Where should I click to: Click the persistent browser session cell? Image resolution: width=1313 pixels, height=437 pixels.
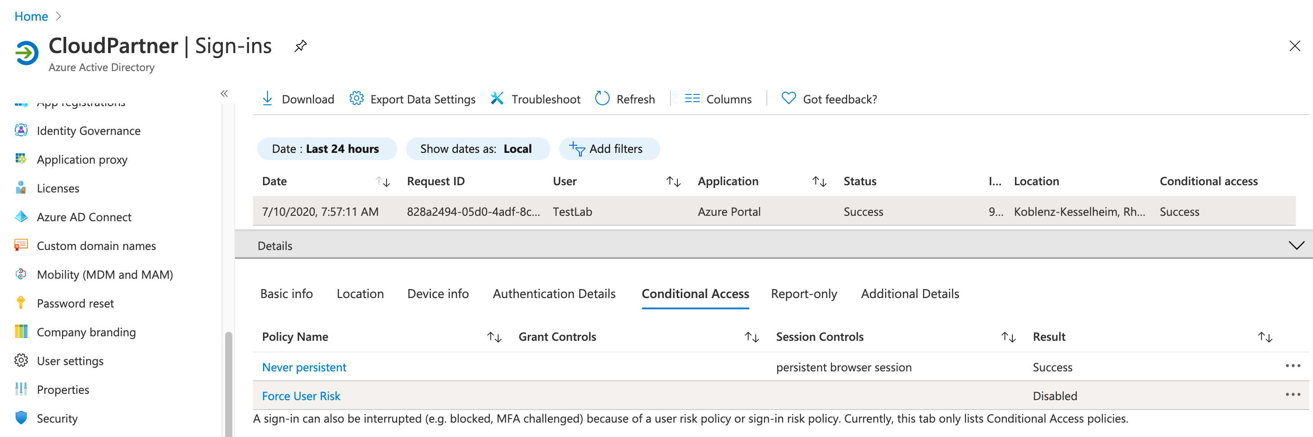pyautogui.click(x=843, y=367)
